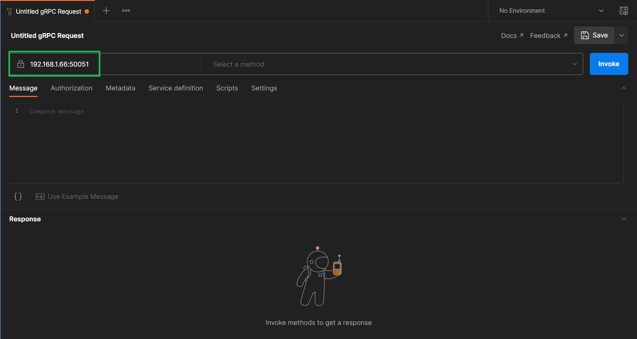Select the Scripts tab
Viewport: 637px width, 339px height.
point(227,88)
